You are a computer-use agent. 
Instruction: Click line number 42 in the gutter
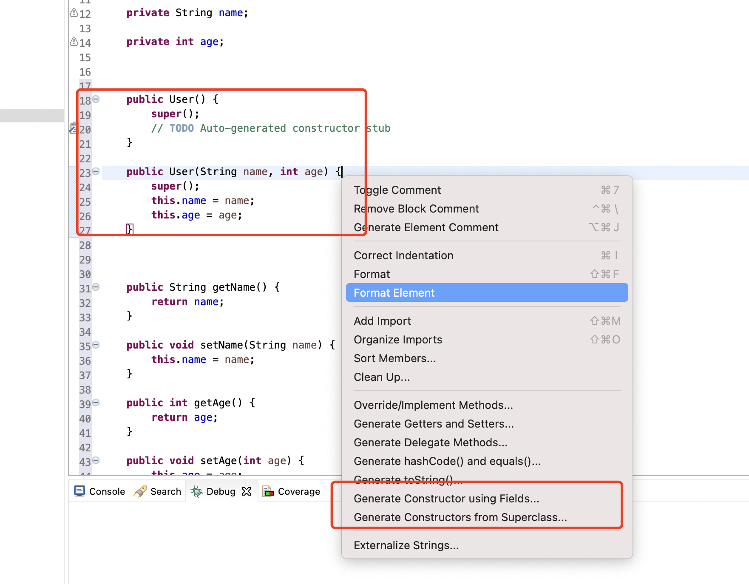coord(85,448)
